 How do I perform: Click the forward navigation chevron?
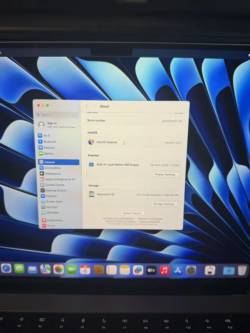94,106
